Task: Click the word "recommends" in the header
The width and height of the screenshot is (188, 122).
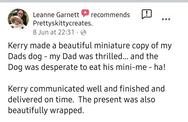Action: pyautogui.click(x=110, y=15)
